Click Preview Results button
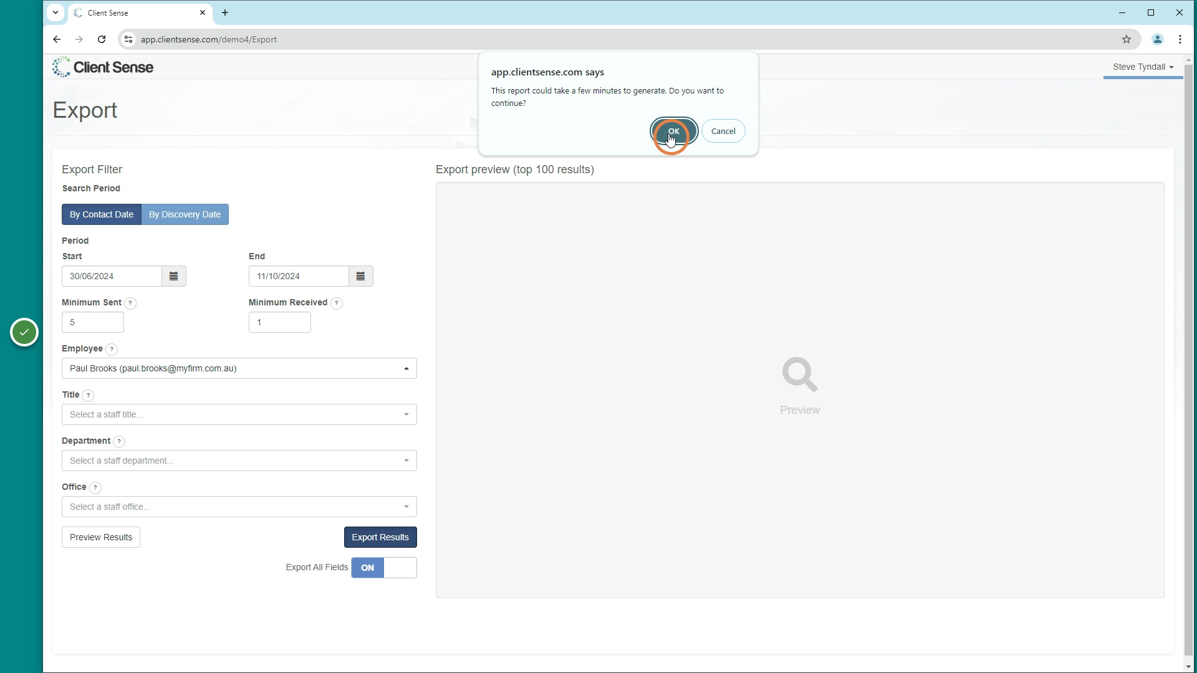Viewport: 1197px width, 673px height. [101, 537]
